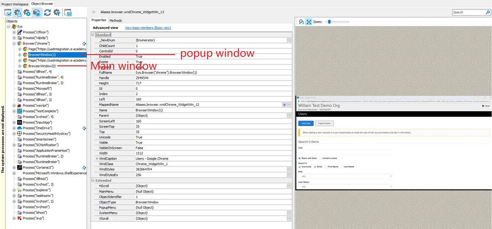Expand the Process("avp") node

point(14,218)
